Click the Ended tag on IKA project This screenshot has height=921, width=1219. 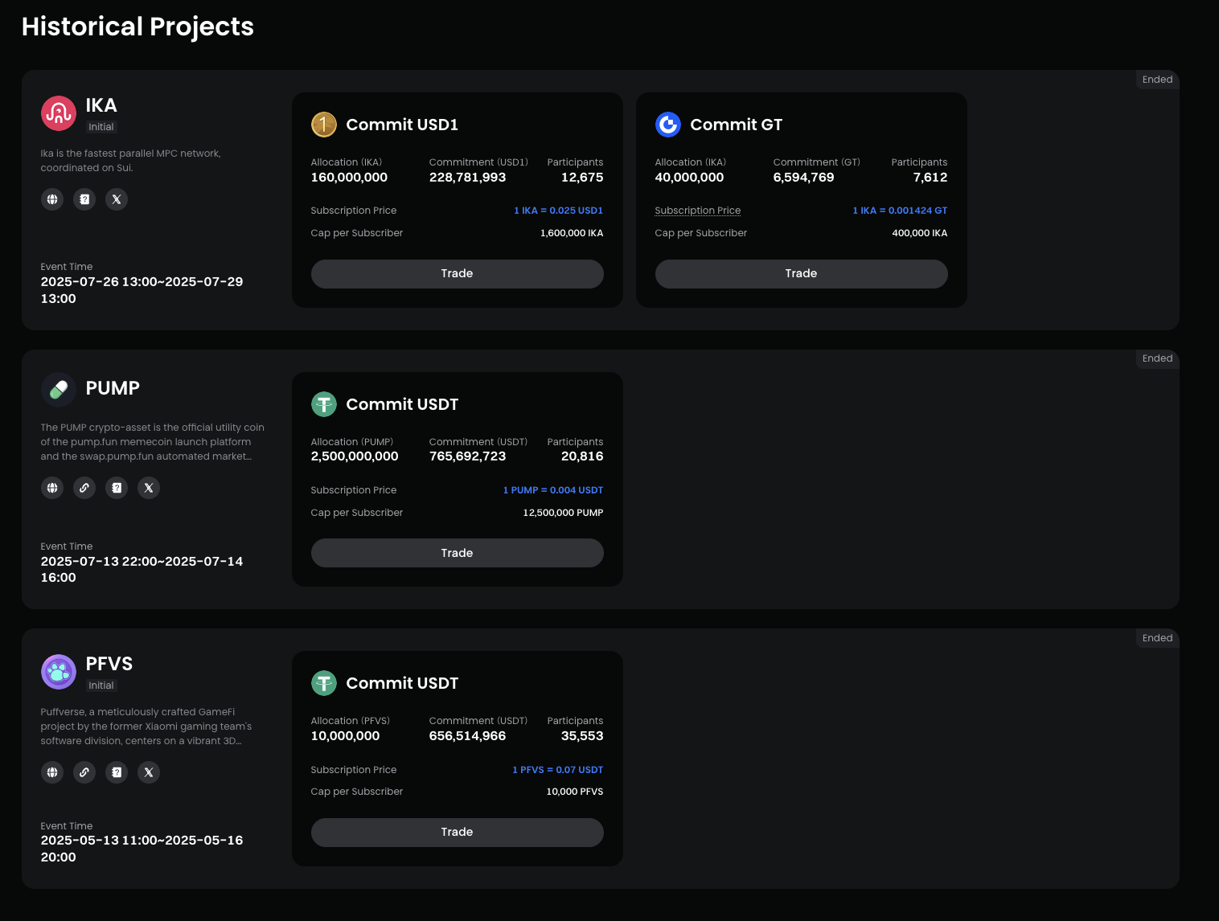click(x=1158, y=80)
